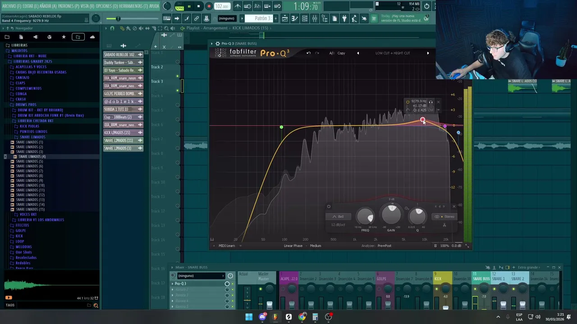Viewport: 577px width, 324px height.
Task: Click the FREQ knob in Pro-Q 3
Action: 365,217
